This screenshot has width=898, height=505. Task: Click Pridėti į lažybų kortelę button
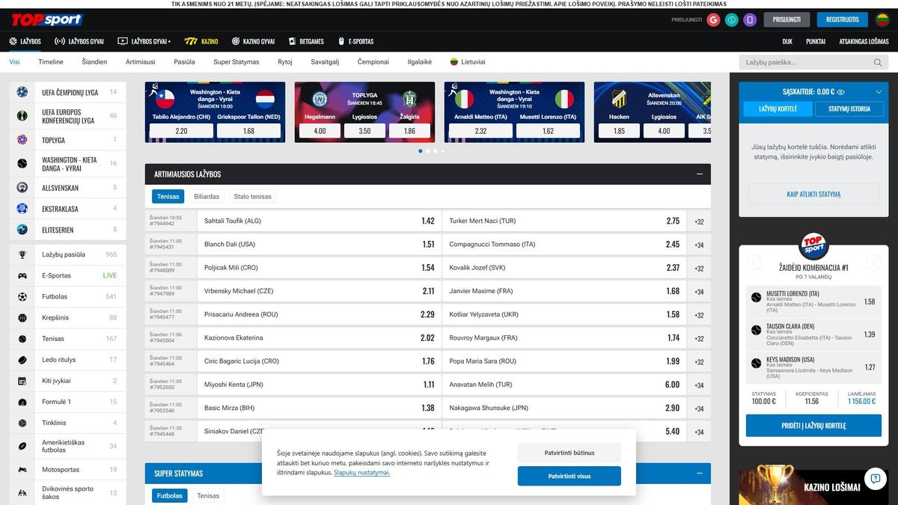pyautogui.click(x=813, y=426)
